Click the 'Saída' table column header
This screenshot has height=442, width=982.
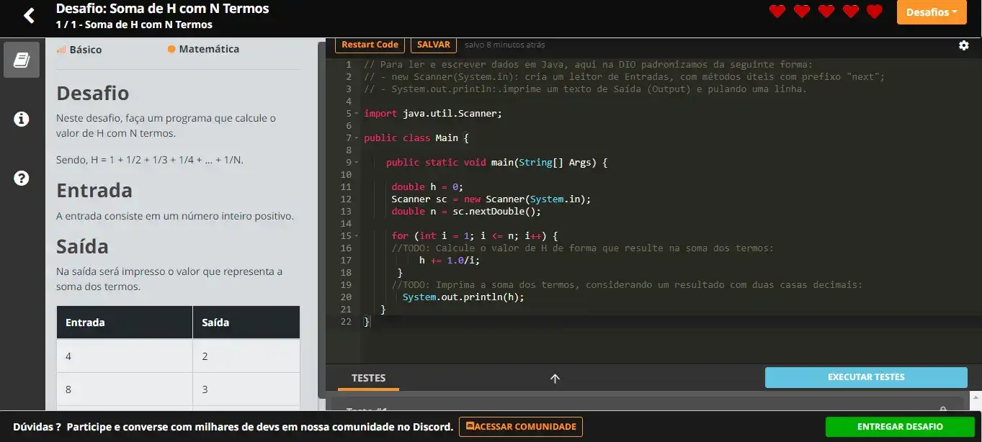tap(246, 323)
